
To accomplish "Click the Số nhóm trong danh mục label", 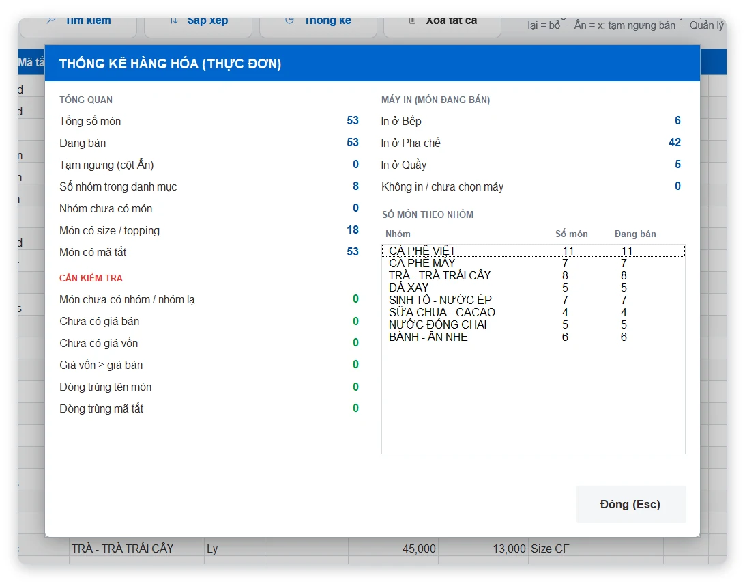I will coord(118,186).
